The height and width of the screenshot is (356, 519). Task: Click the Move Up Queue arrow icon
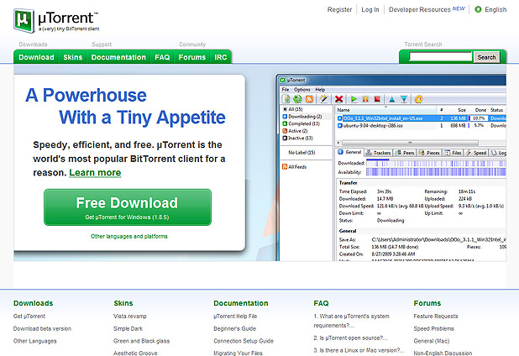[x=392, y=98]
